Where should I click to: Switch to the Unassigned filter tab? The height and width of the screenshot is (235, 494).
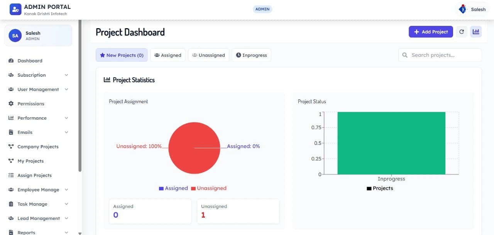point(208,55)
